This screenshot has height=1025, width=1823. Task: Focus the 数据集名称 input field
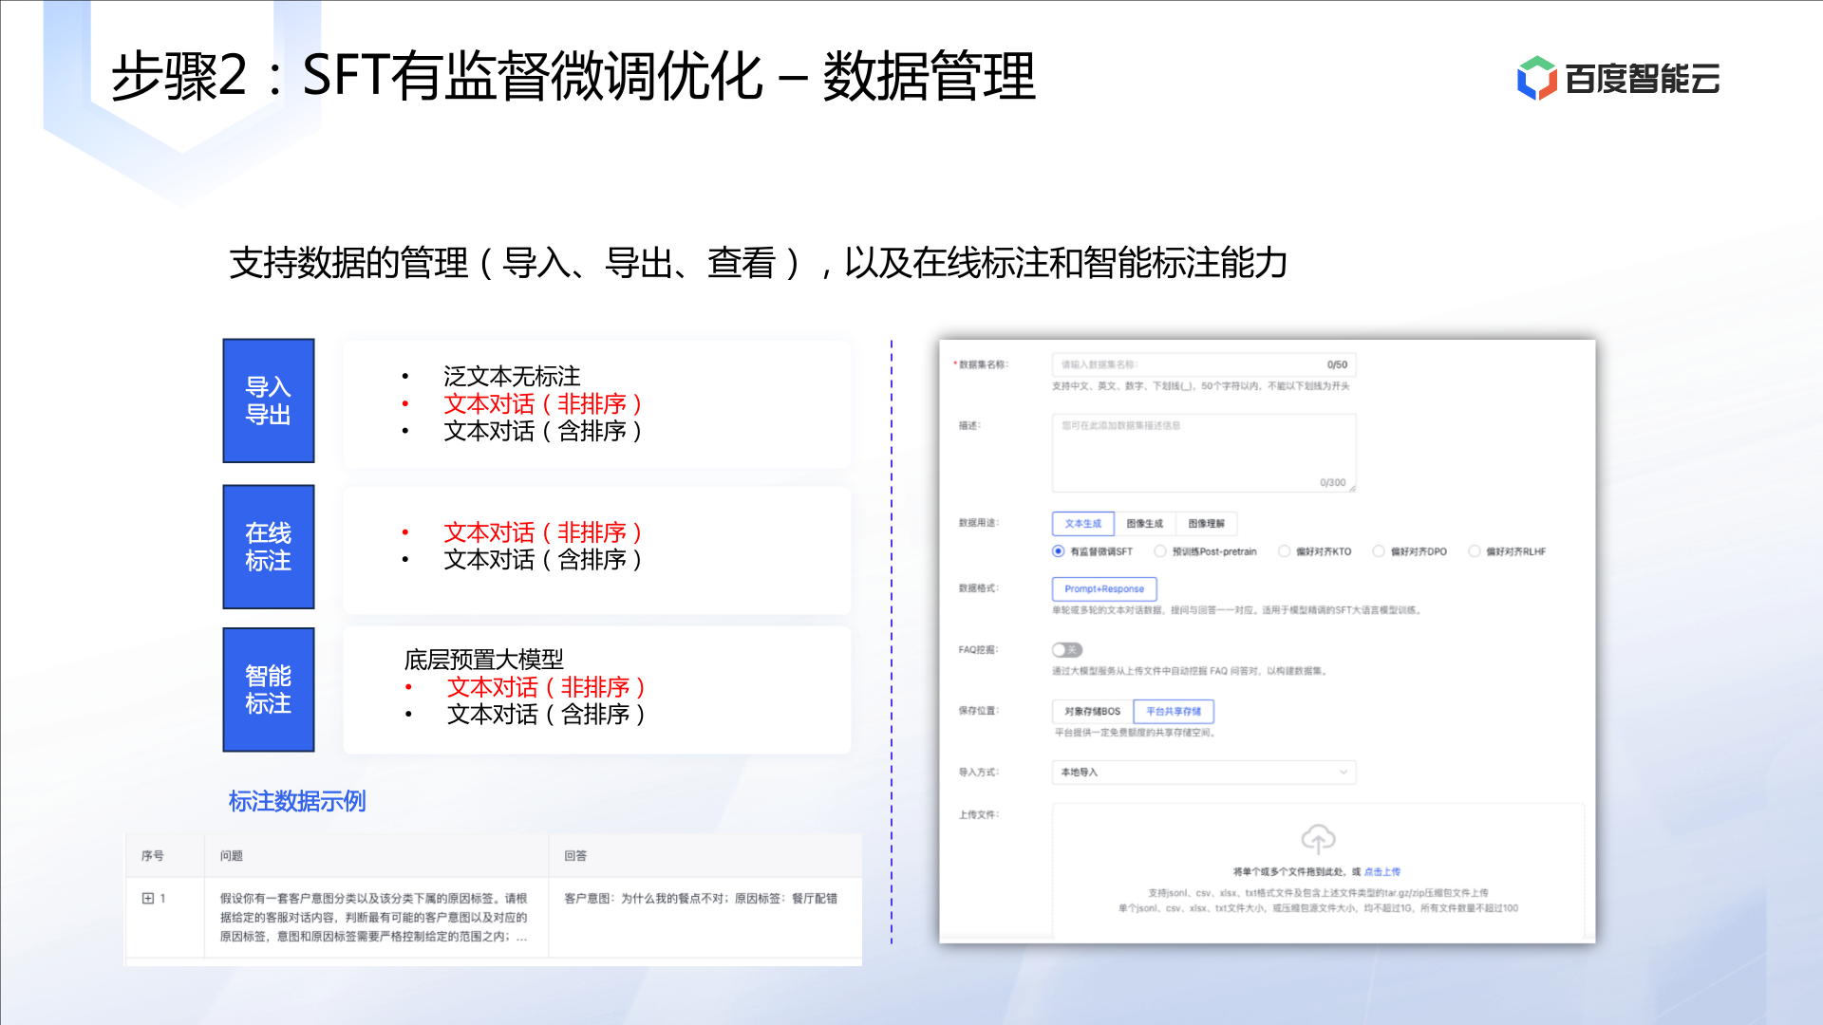click(1204, 364)
